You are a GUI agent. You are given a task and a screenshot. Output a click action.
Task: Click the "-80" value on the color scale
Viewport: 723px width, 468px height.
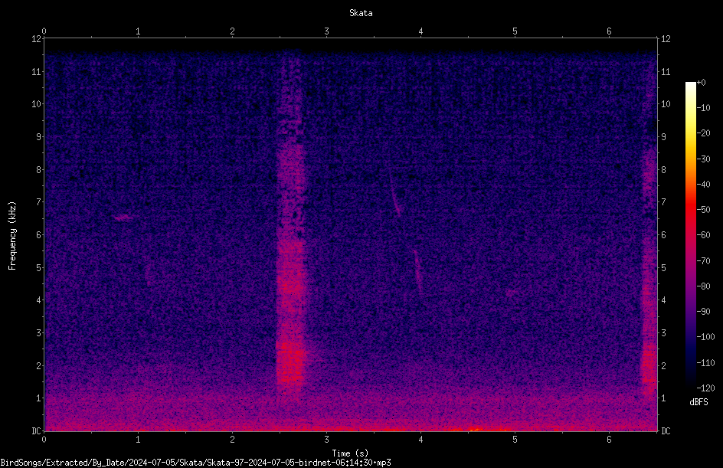(x=703, y=286)
